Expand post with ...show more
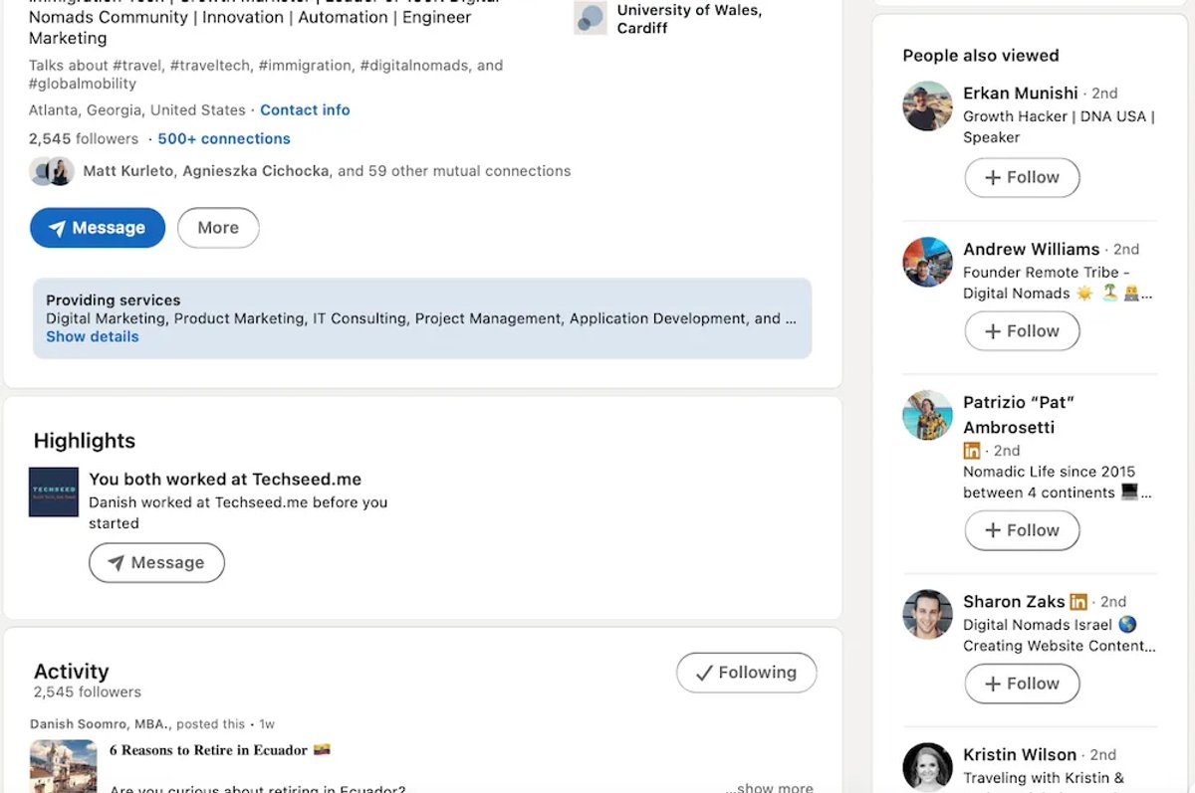The width and height of the screenshot is (1195, 793). click(769, 787)
